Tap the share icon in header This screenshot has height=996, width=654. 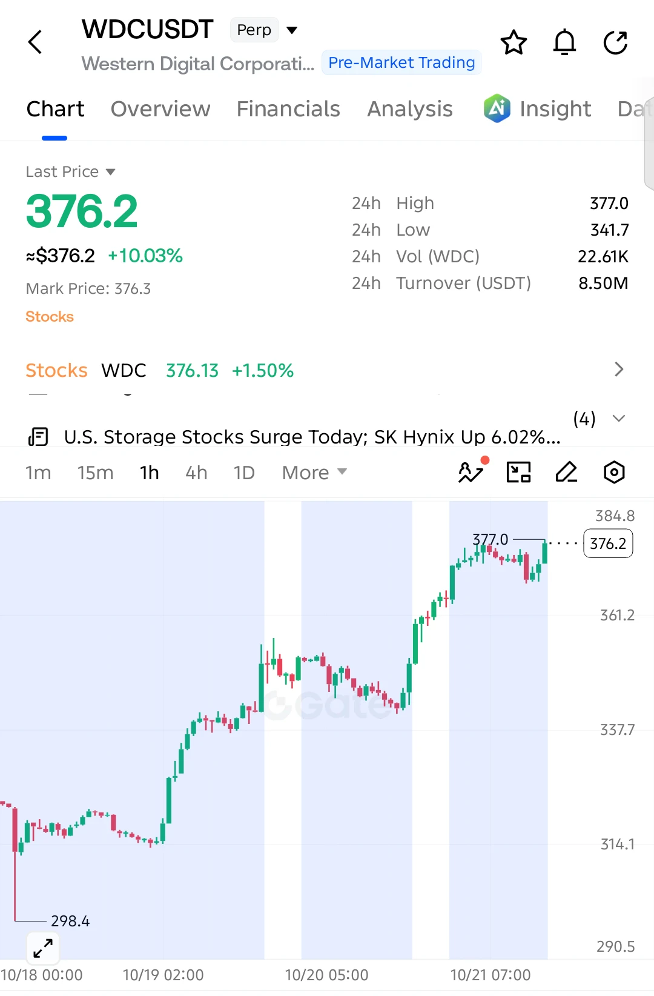click(x=616, y=42)
